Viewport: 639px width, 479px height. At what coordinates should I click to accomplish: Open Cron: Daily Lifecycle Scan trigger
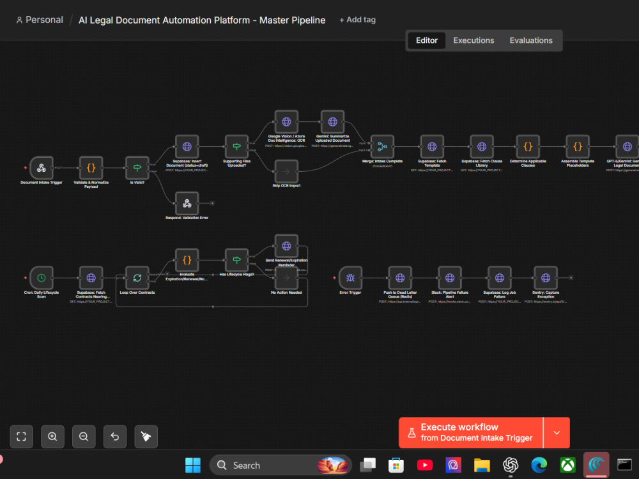click(x=41, y=278)
